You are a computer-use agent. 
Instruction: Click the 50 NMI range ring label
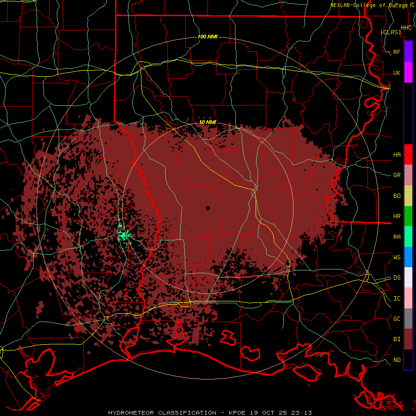click(x=208, y=122)
